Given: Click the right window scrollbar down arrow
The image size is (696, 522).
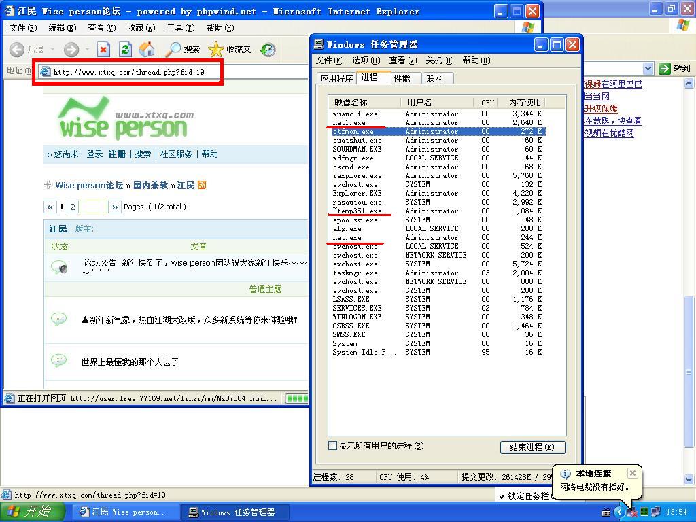Looking at the screenshot, I should [x=689, y=479].
